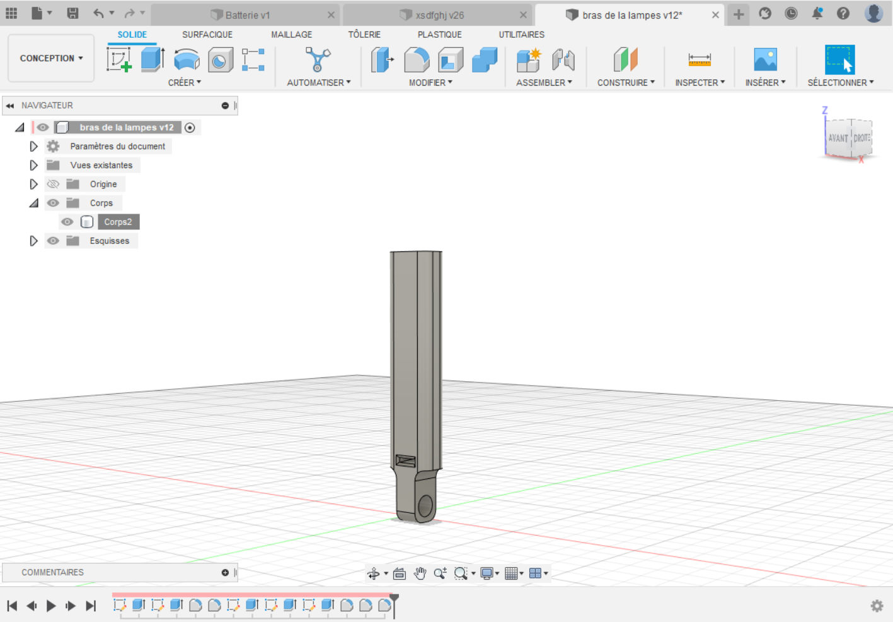
Task: Open the INSPECTER dropdown menu
Action: [700, 83]
